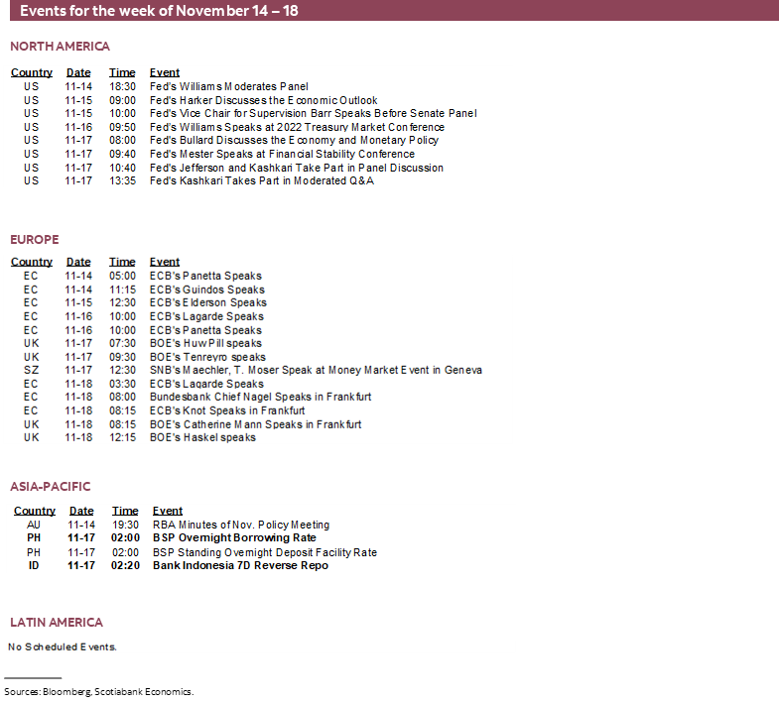
Task: Click the BOE's Huw Pill speaks event
Action: (x=205, y=343)
